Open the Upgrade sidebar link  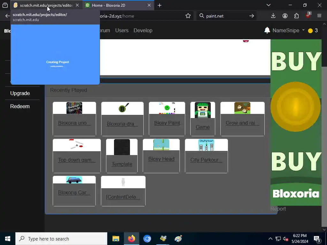(x=20, y=93)
